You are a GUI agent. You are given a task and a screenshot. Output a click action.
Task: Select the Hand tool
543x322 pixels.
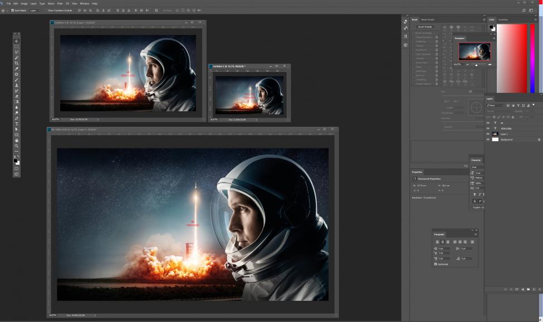click(x=16, y=140)
